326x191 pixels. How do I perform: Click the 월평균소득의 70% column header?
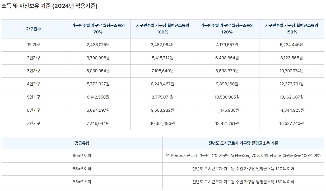(97, 29)
